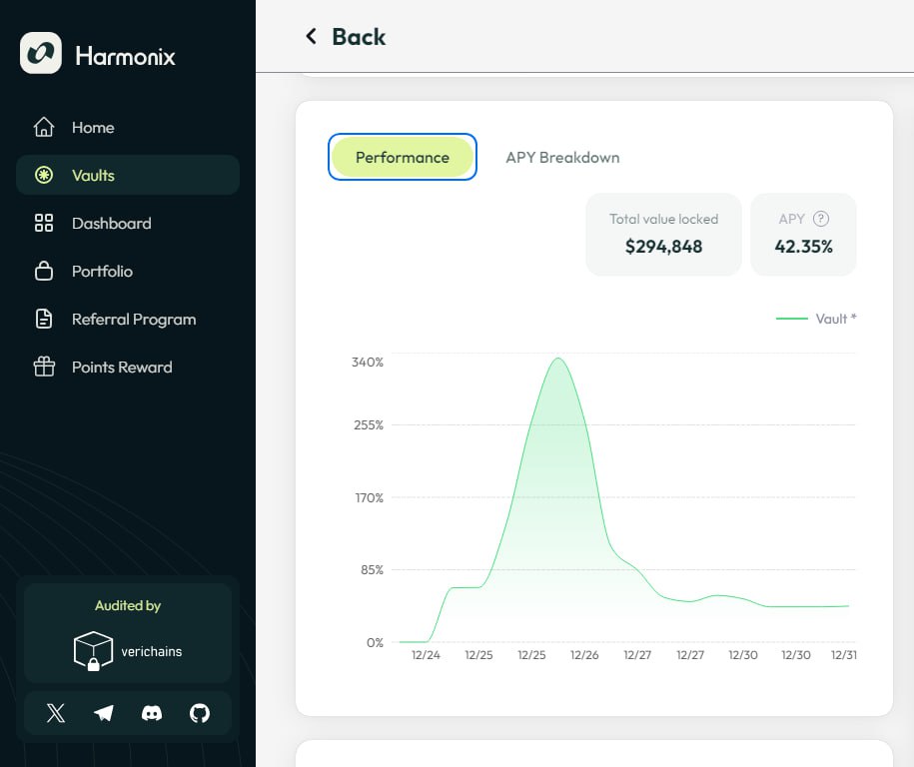The height and width of the screenshot is (767, 914).
Task: Click the Back text link
Action: 359,37
